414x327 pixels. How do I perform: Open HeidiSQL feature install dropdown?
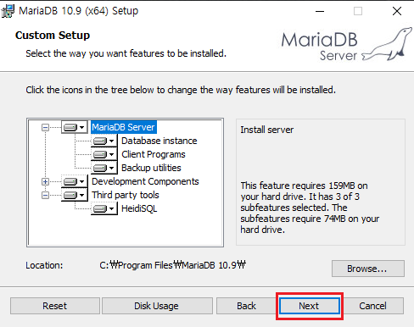point(103,208)
